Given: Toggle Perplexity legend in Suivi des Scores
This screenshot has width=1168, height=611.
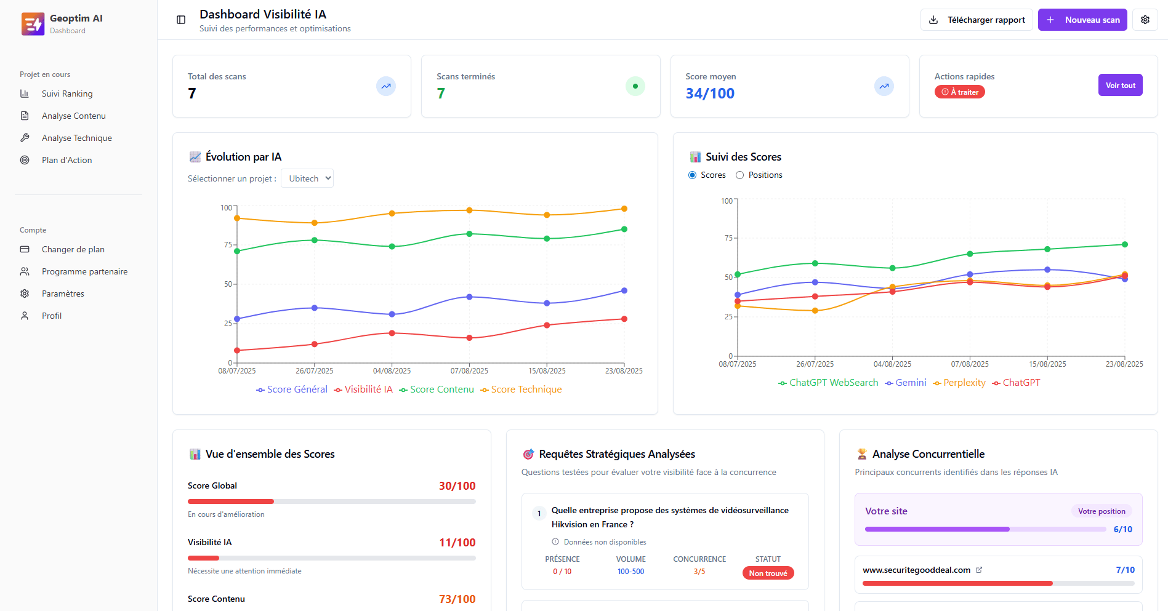Looking at the screenshot, I should [959, 383].
